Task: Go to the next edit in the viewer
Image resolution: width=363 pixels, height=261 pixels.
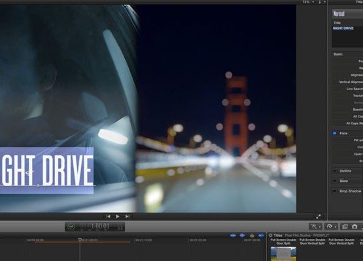Action: point(128,217)
